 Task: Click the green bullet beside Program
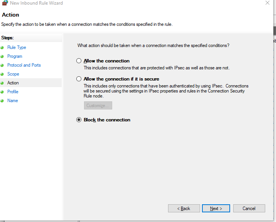(2, 56)
